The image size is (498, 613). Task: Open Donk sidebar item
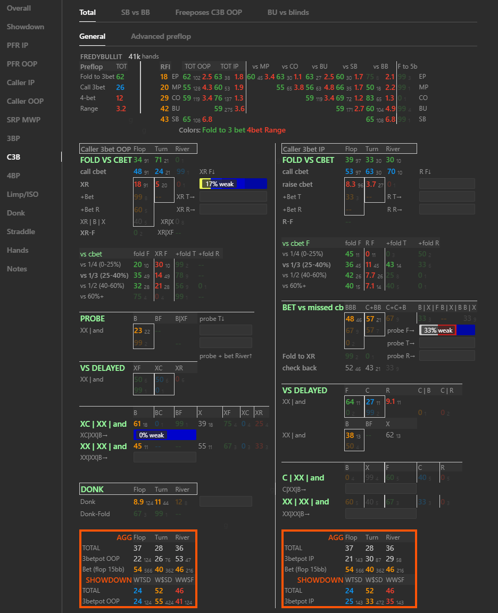(16, 213)
